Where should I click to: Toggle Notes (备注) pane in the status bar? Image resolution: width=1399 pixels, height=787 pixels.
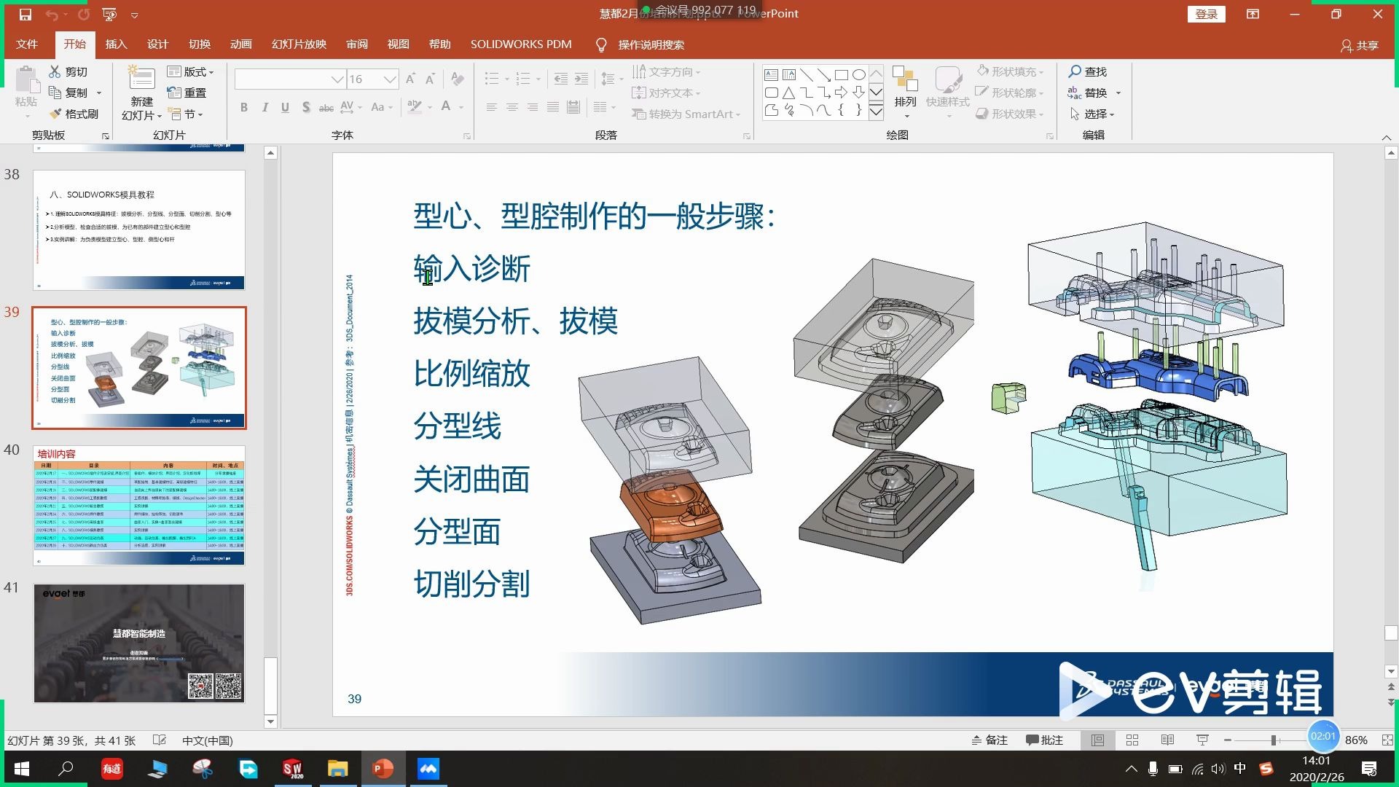[990, 740]
